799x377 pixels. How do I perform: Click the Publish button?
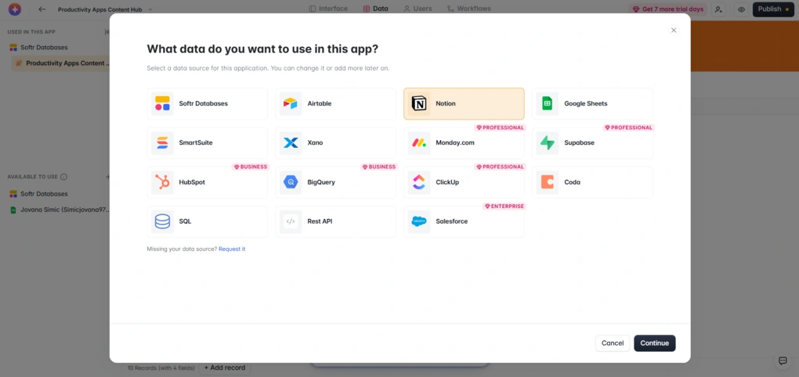coord(773,9)
